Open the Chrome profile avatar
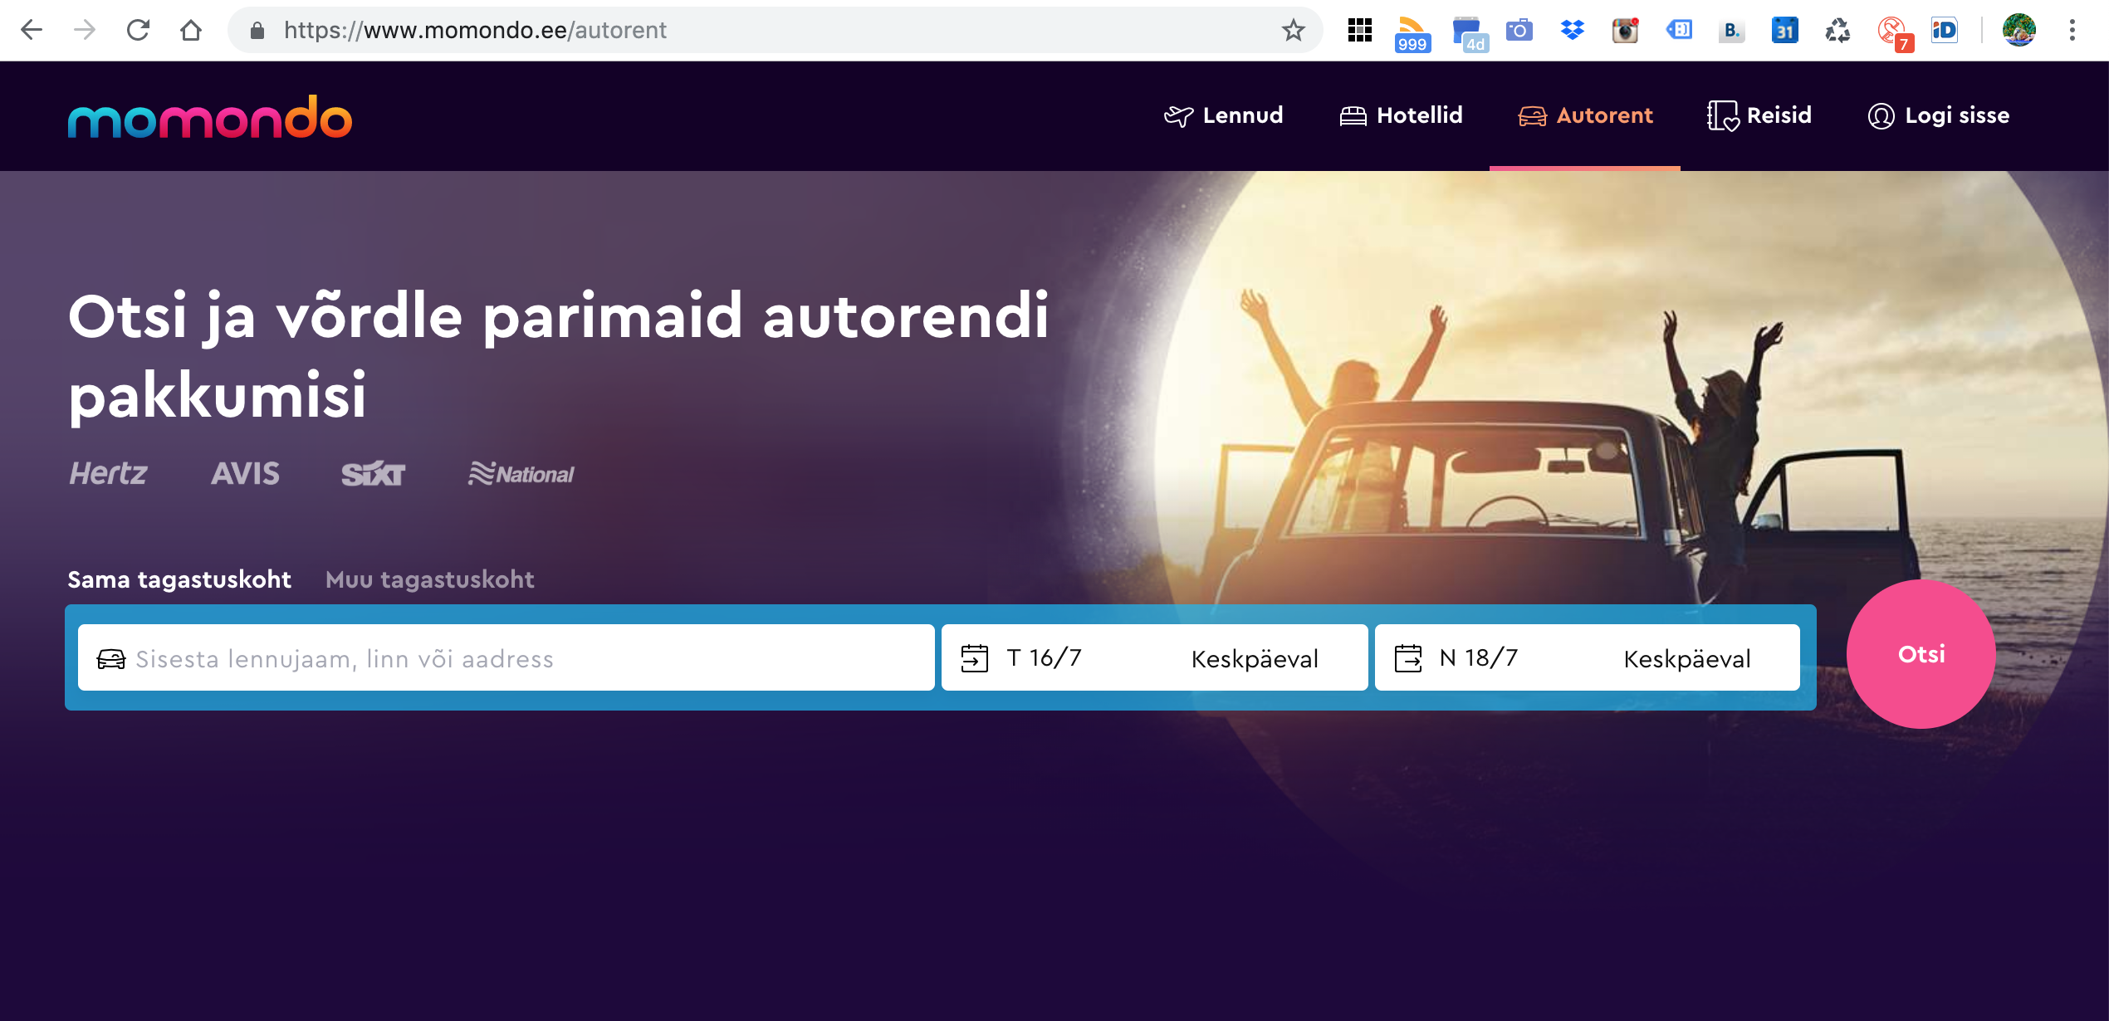The height and width of the screenshot is (1021, 2109). coord(2019,31)
